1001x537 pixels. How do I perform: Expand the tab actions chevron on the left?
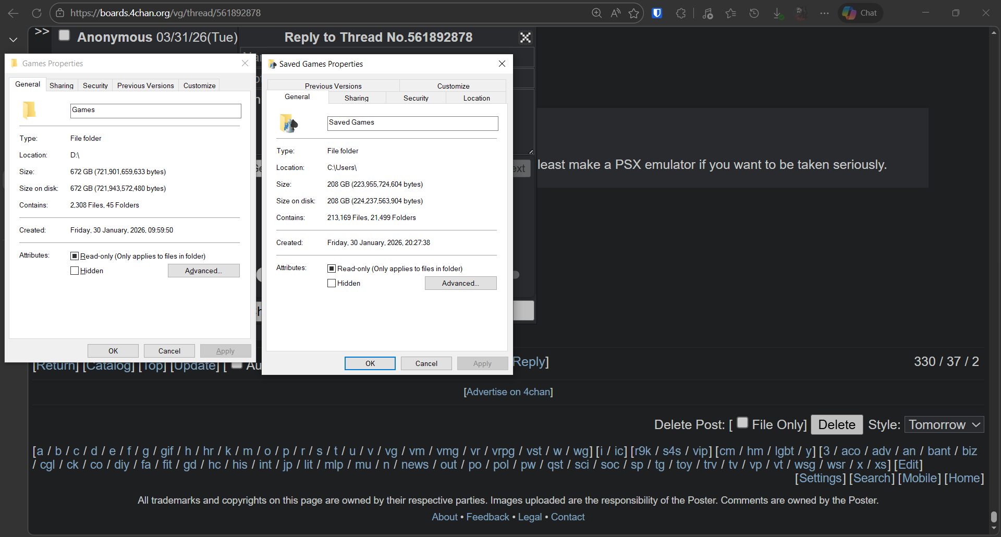tap(14, 40)
